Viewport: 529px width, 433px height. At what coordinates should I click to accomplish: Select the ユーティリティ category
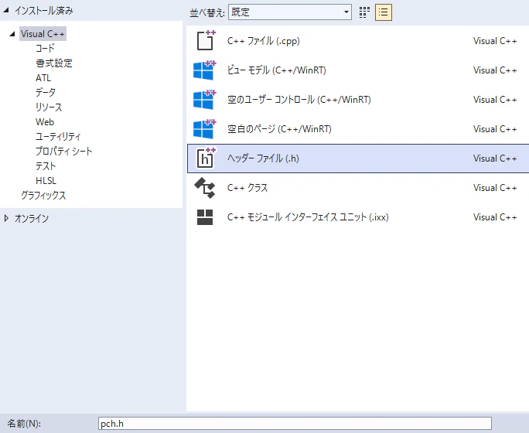tap(58, 137)
